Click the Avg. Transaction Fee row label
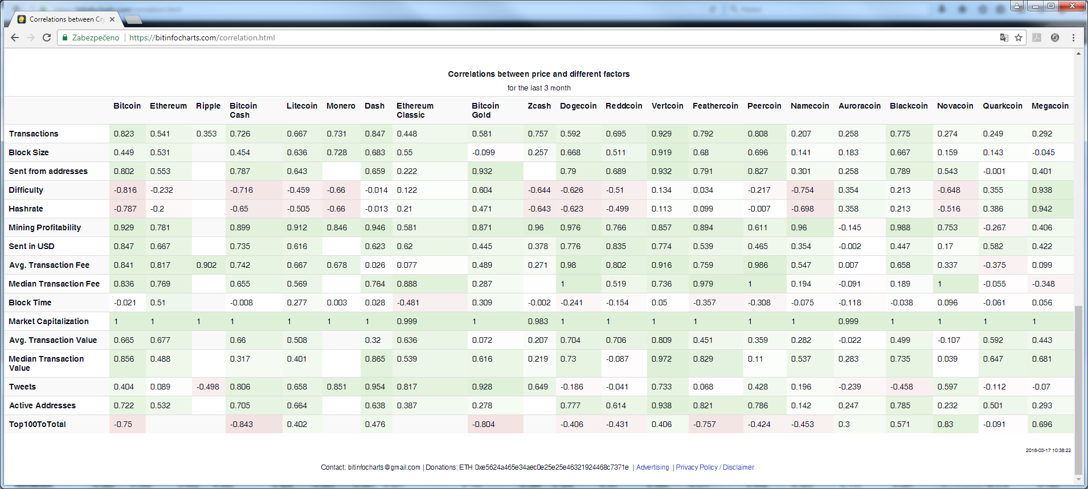Screen dimensions: 1088x489 click(x=49, y=265)
